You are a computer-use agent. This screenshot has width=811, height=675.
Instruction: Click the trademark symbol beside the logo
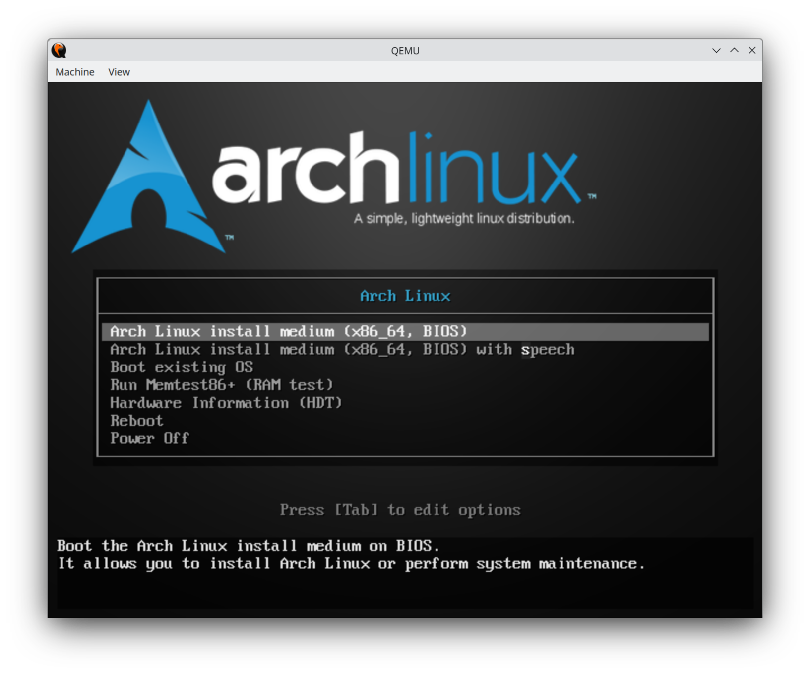pyautogui.click(x=592, y=196)
